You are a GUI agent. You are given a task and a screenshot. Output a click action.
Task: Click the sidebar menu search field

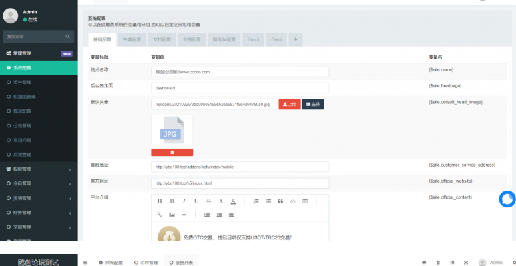click(38, 37)
